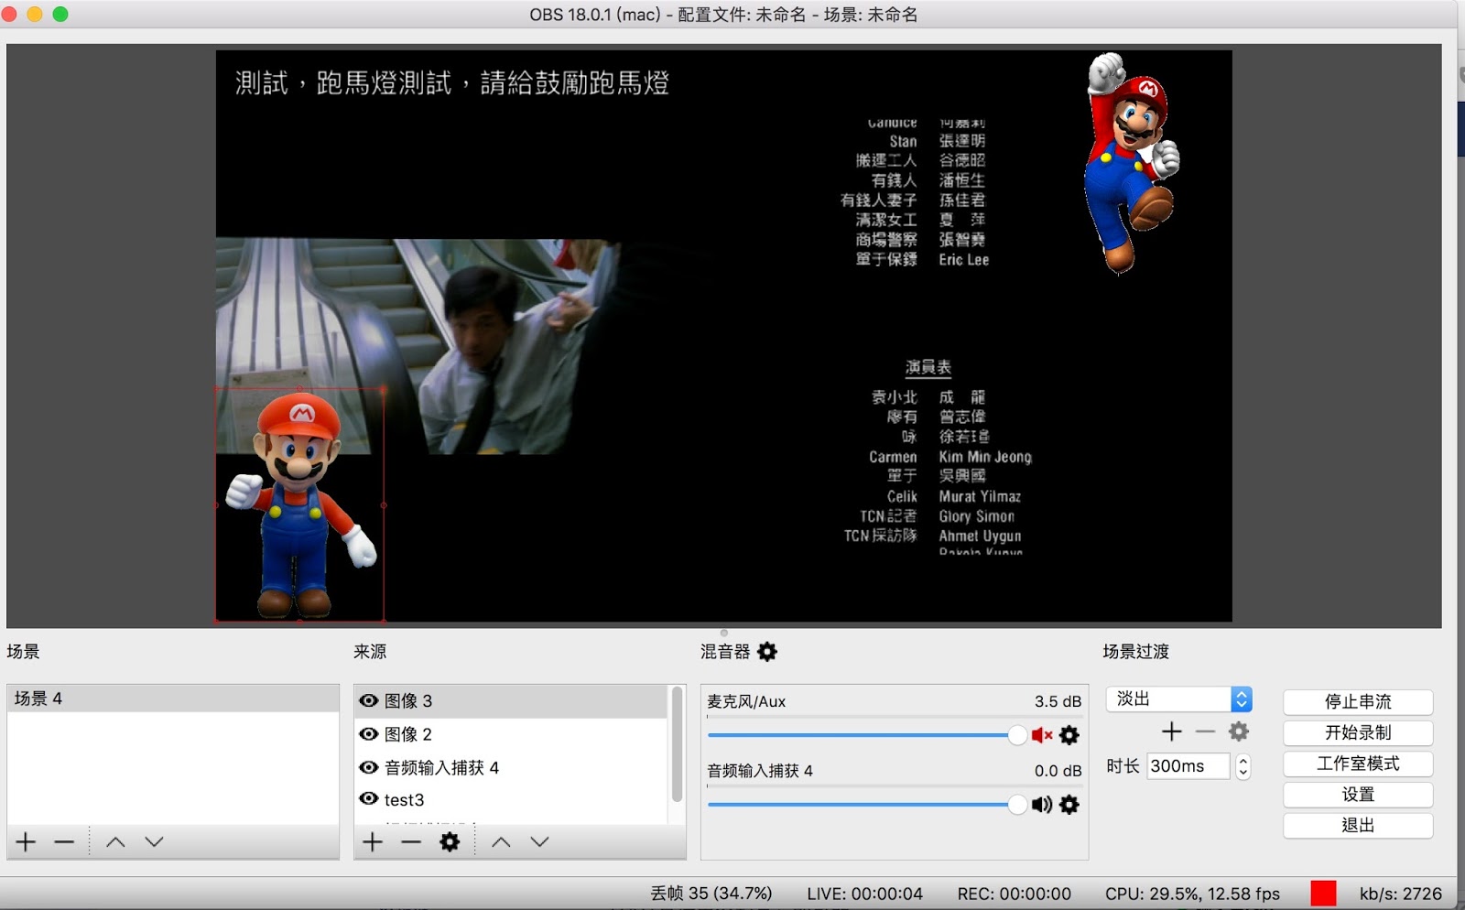Switch to 工作室模式 studio mode
Image resolution: width=1465 pixels, height=910 pixels.
tap(1358, 764)
